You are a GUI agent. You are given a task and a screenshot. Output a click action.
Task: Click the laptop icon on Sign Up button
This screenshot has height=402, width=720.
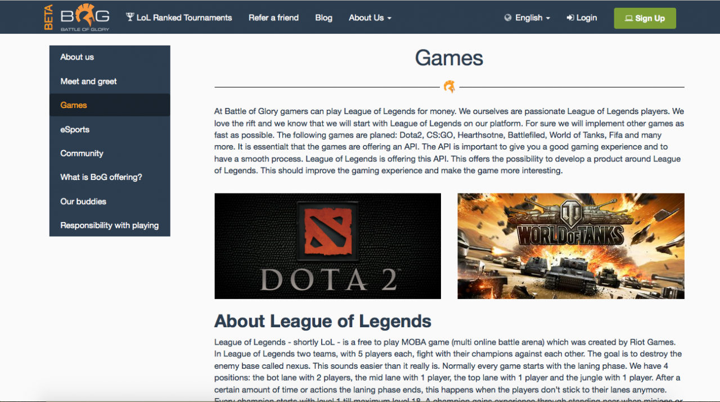pos(629,19)
